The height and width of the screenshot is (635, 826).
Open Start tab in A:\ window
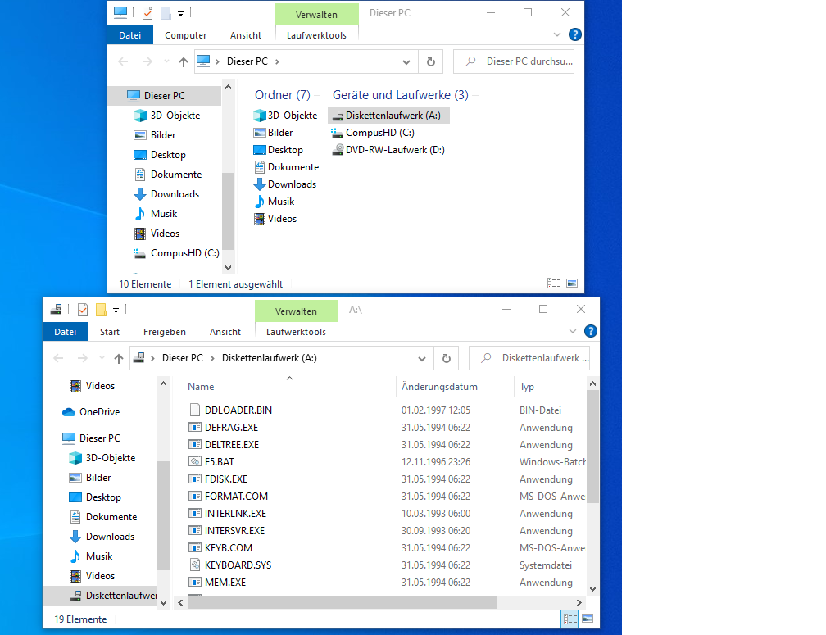tap(110, 332)
